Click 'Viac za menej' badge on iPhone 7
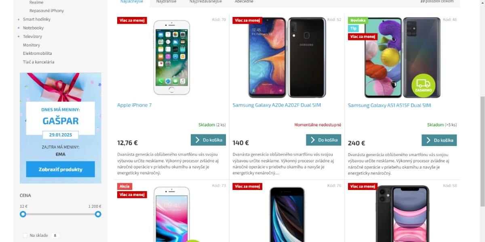 point(132,21)
